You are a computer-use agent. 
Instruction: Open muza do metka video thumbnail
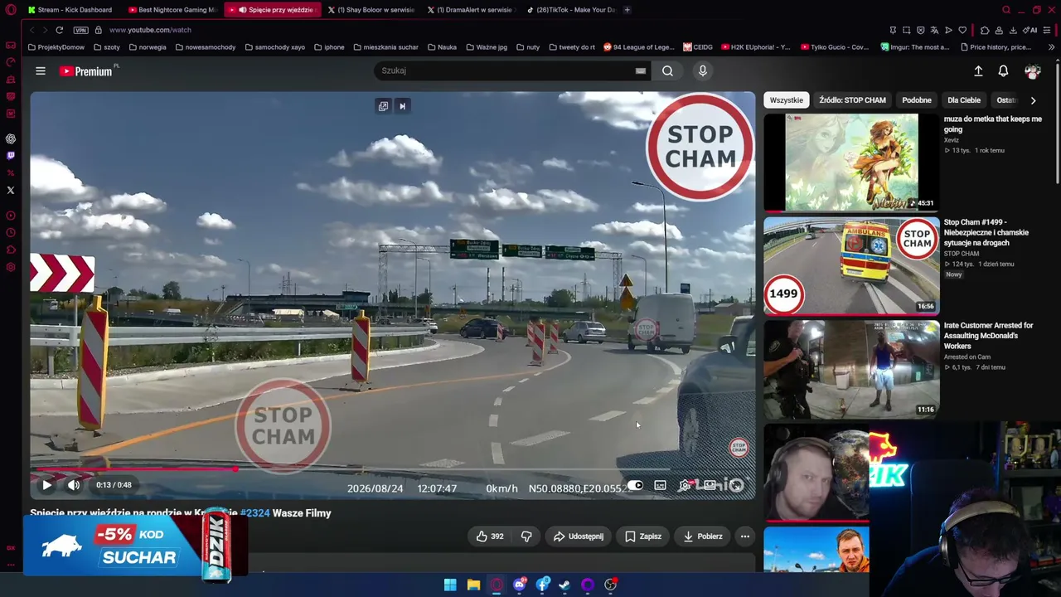[x=851, y=163]
